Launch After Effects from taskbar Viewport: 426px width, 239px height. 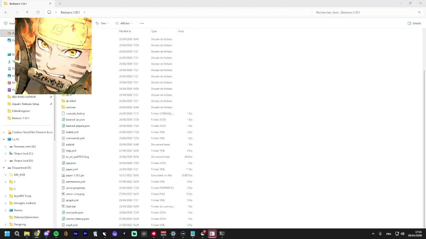[x=76, y=234]
